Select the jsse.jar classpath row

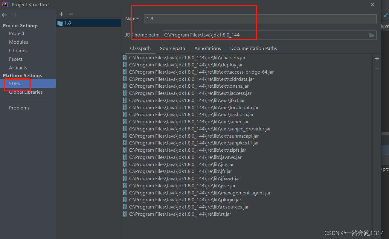(247, 185)
